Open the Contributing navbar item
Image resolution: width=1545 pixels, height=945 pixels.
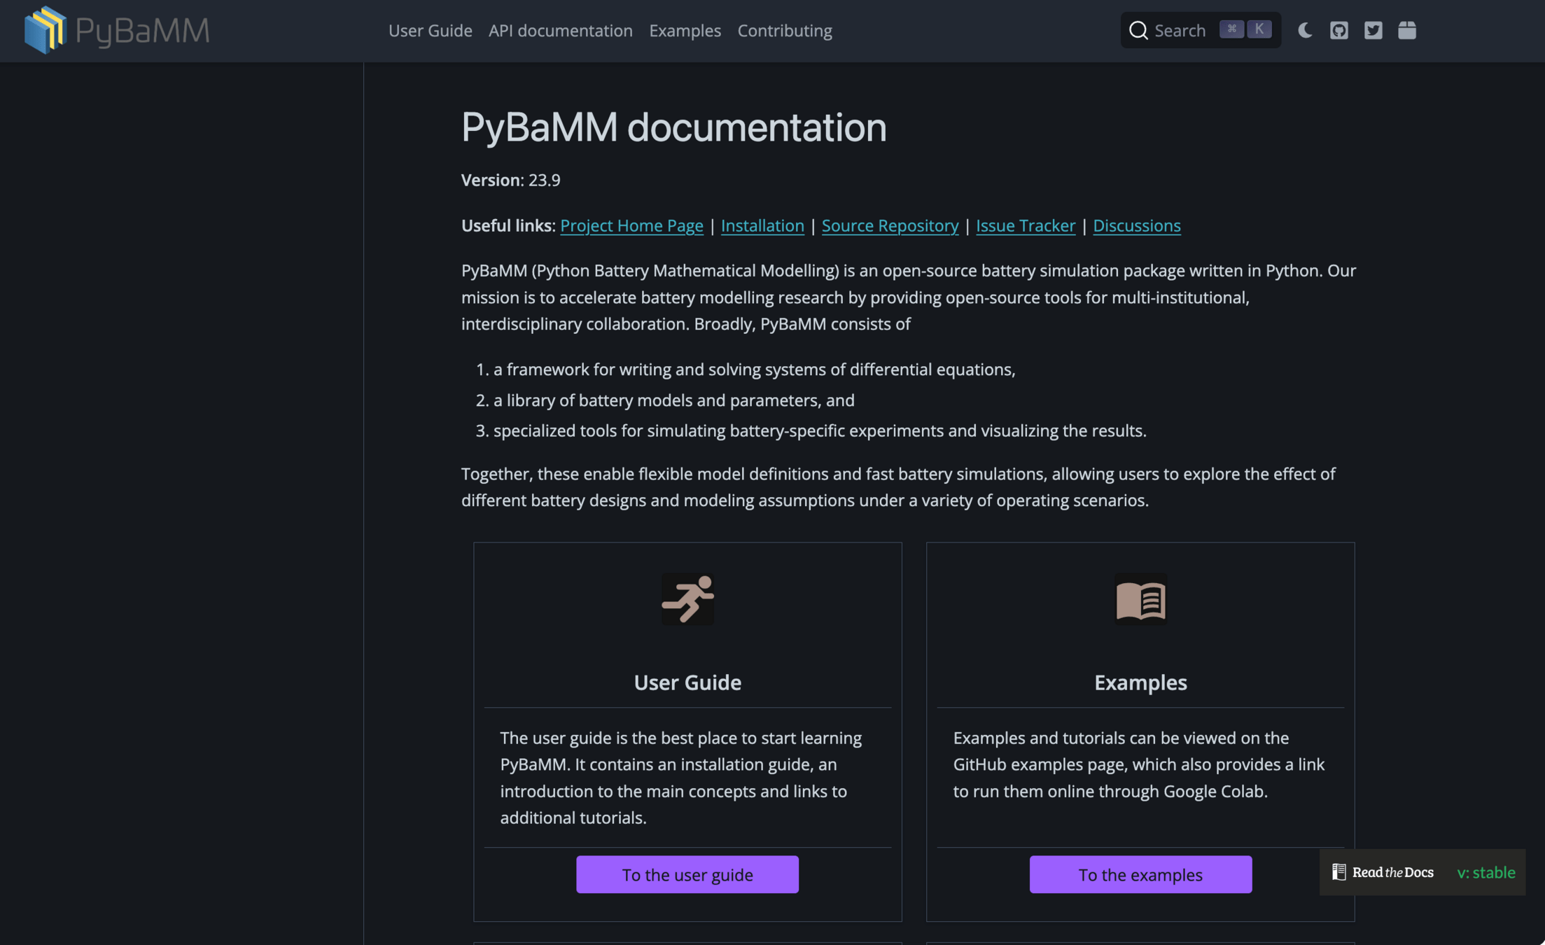[784, 30]
